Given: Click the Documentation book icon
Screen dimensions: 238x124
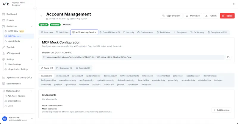Looking at the screenshot, I should pyautogui.click(x=4, y=84).
